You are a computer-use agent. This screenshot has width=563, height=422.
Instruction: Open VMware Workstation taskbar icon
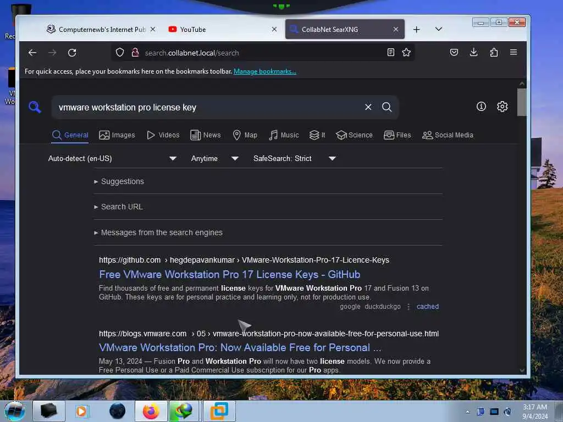click(219, 411)
